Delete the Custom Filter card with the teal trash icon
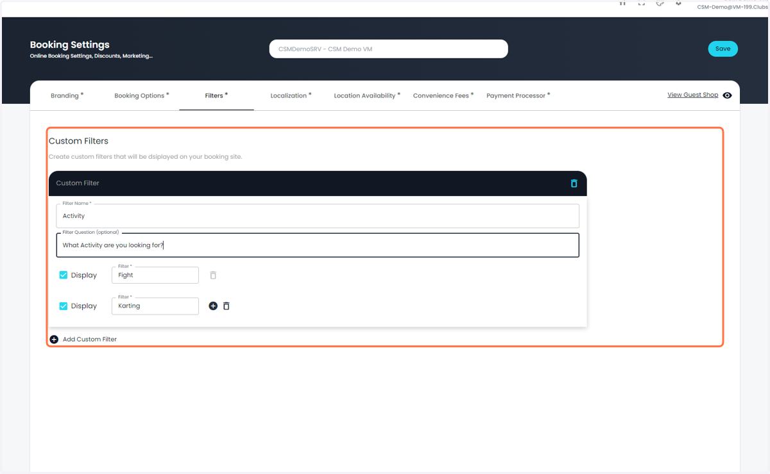The width and height of the screenshot is (770, 474). click(574, 183)
